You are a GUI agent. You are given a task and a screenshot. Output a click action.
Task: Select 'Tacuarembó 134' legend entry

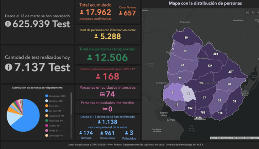[x=55, y=116]
